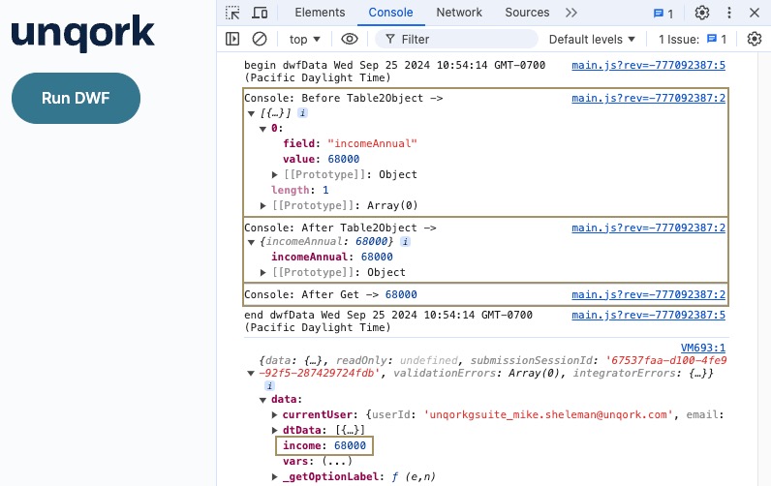Invoke the vars: (...) getter
The width and height of the screenshot is (771, 486).
pyautogui.click(x=337, y=461)
